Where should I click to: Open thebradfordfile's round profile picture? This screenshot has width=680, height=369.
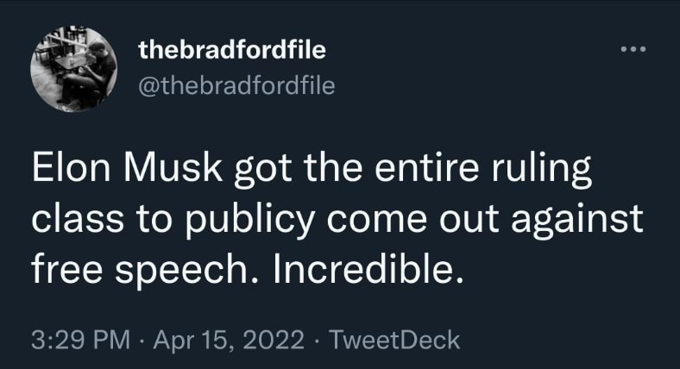[x=73, y=69]
